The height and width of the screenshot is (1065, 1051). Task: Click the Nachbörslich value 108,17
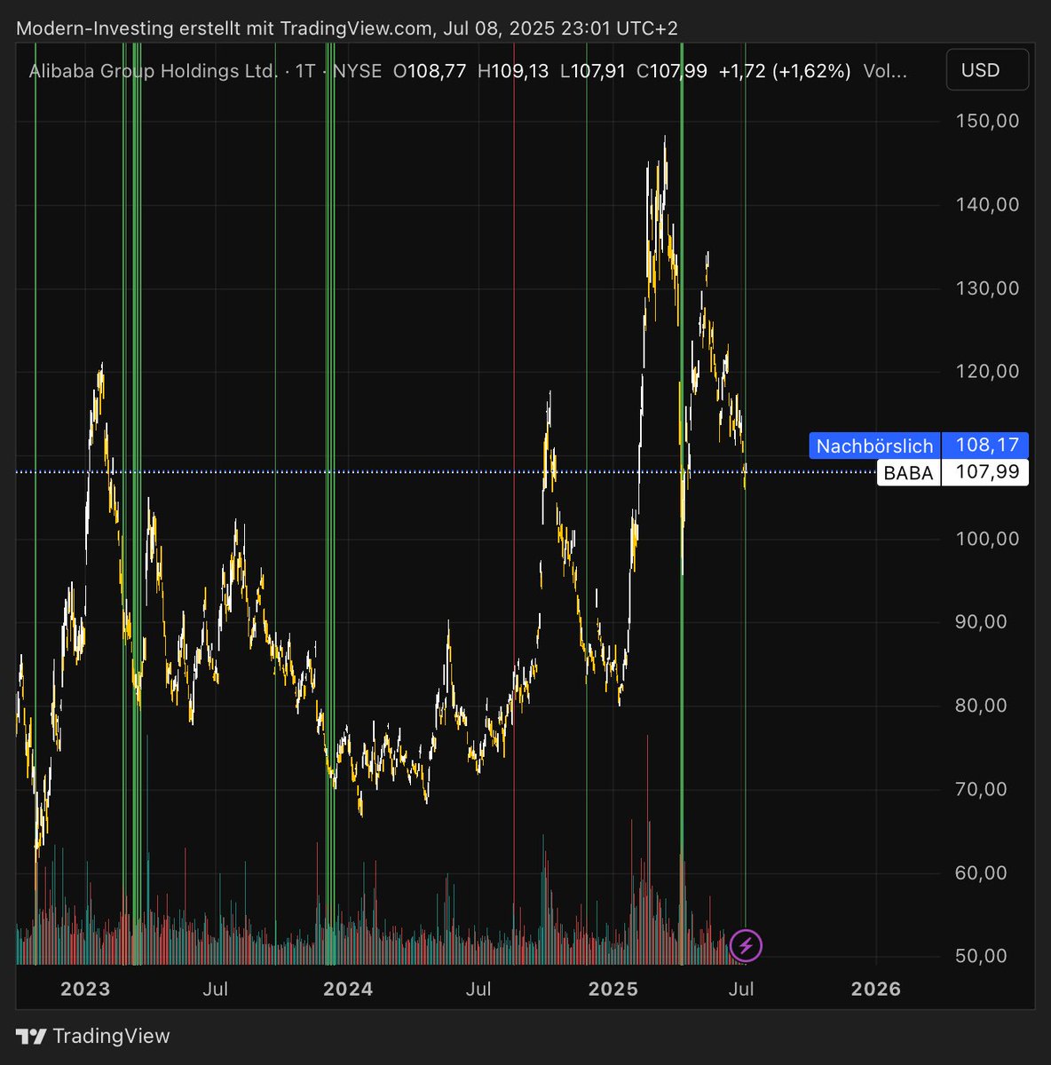[x=985, y=446]
